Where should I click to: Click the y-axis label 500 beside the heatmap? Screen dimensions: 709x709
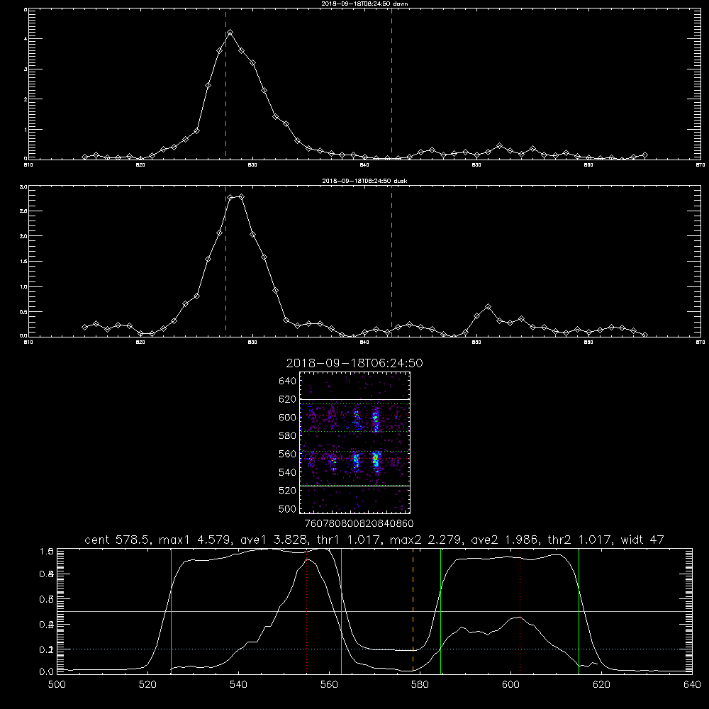pyautogui.click(x=288, y=508)
